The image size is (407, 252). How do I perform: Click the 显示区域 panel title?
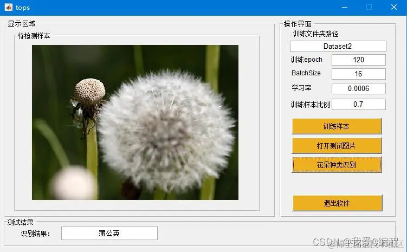(x=22, y=24)
